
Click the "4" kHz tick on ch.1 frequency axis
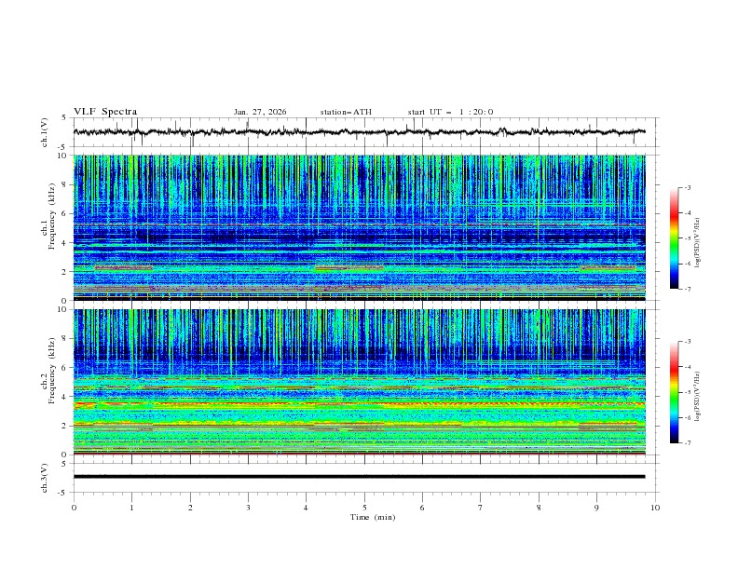click(64, 243)
